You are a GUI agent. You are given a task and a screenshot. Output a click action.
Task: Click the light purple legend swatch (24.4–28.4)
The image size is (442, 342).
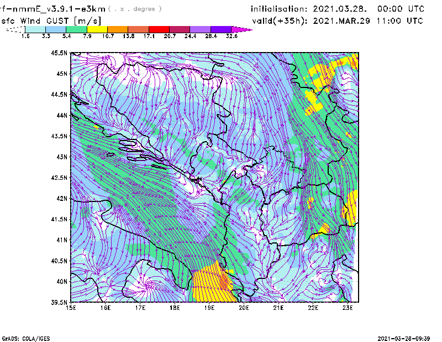tap(201, 29)
